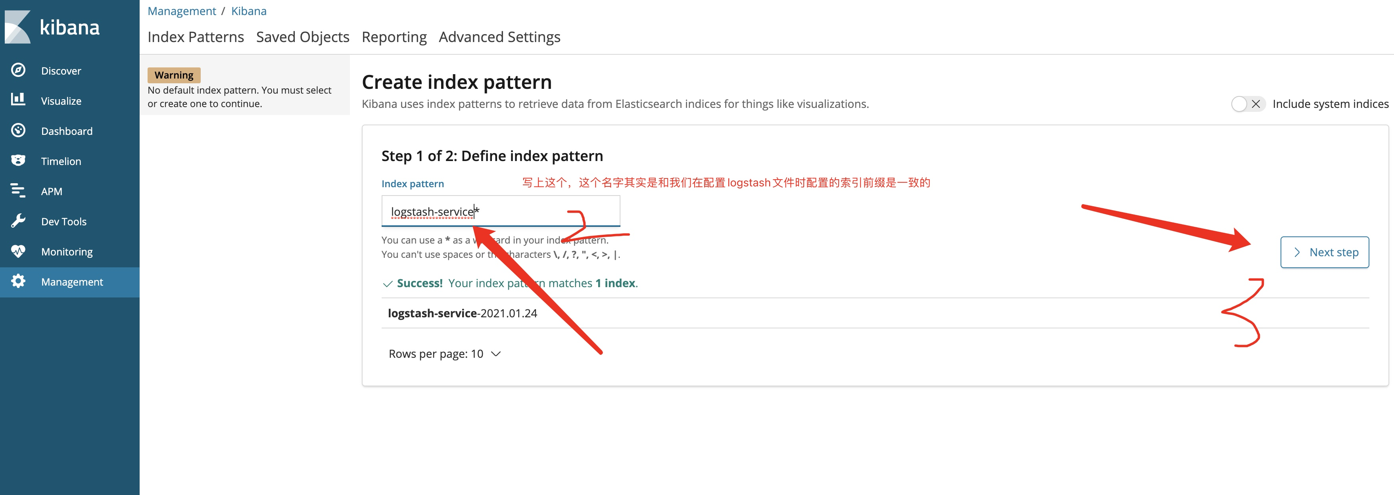Click the Discover compass icon
Viewport: 1394px width, 495px height.
click(x=18, y=70)
